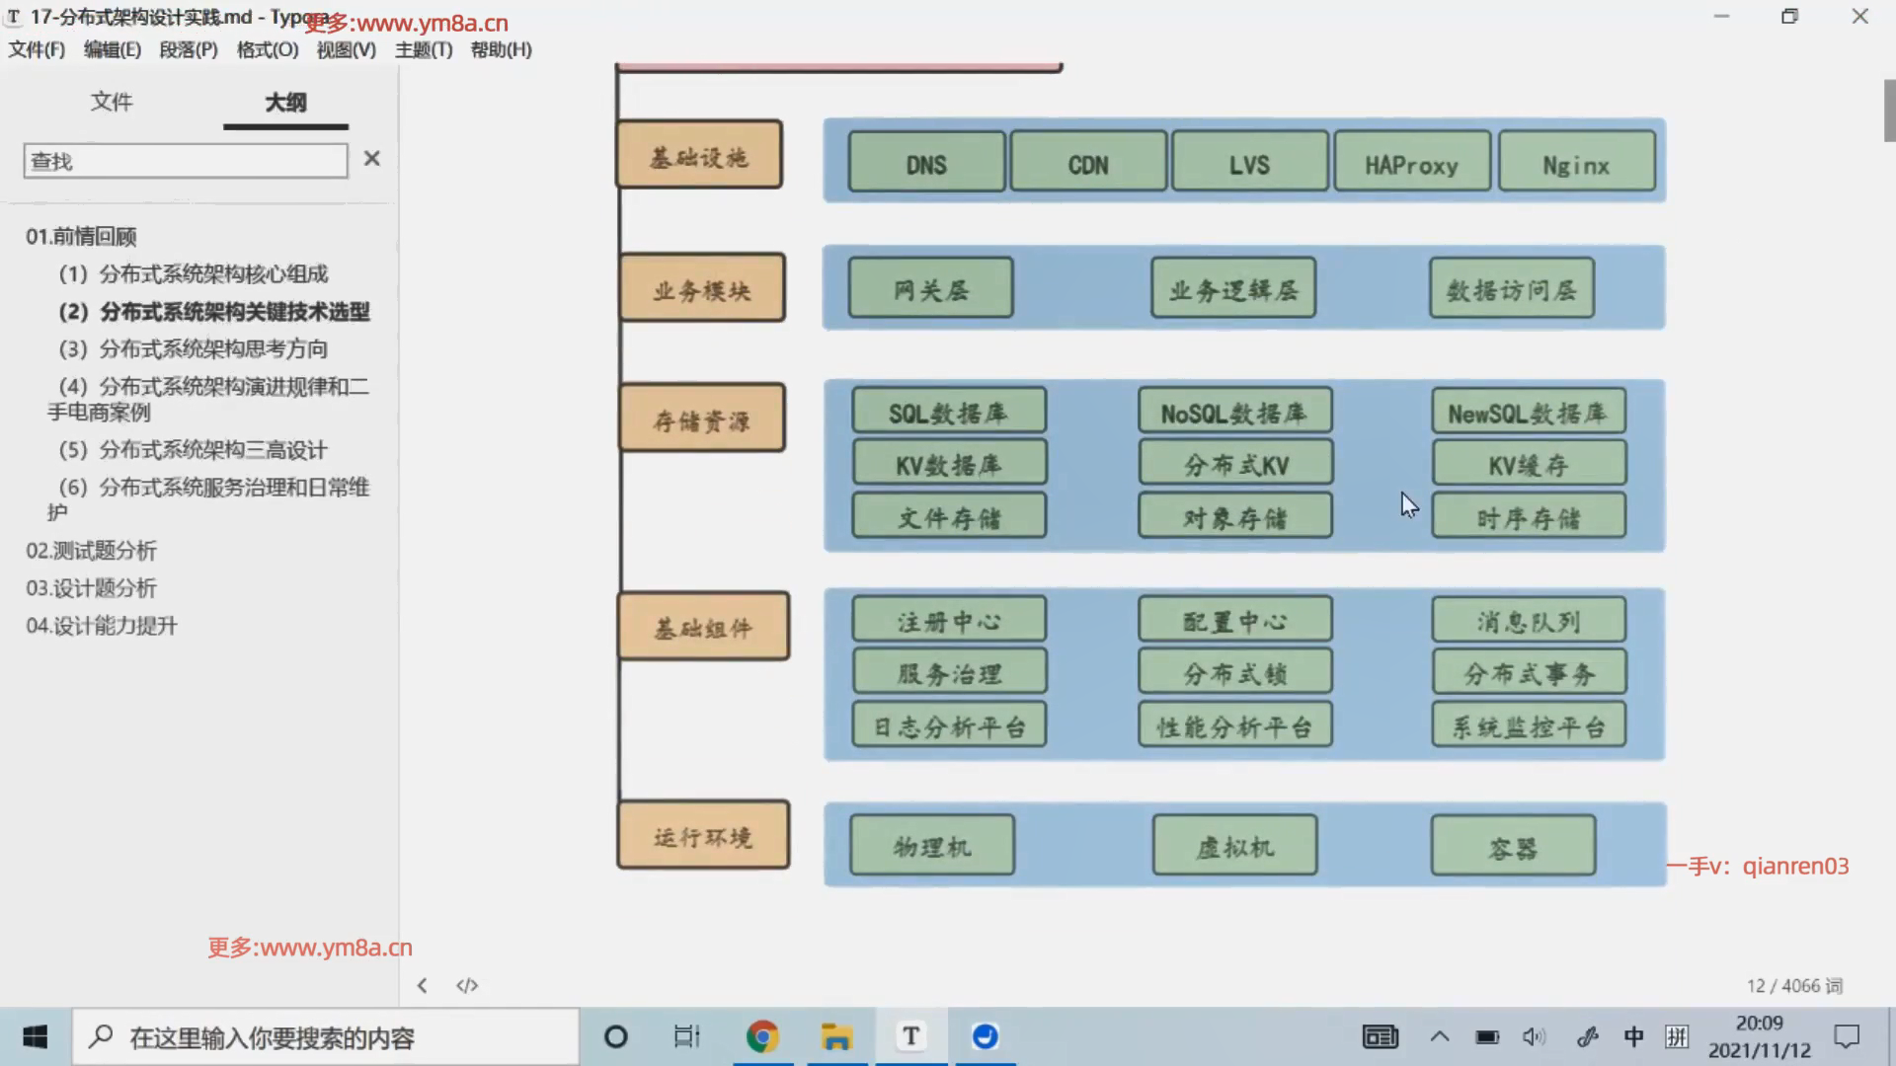Image resolution: width=1896 pixels, height=1066 pixels.
Task: Click the Cortana circle icon
Action: 615,1036
